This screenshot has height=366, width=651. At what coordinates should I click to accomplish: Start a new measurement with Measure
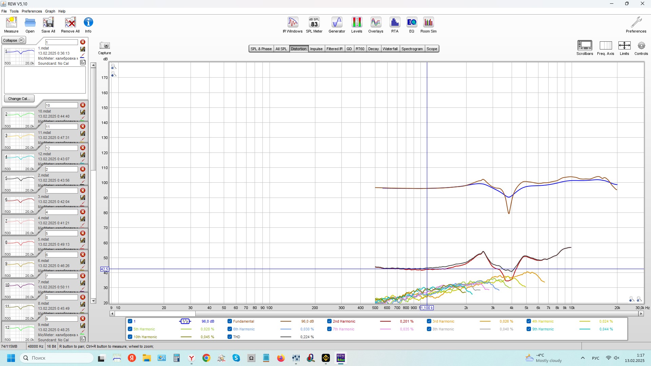coord(11,25)
